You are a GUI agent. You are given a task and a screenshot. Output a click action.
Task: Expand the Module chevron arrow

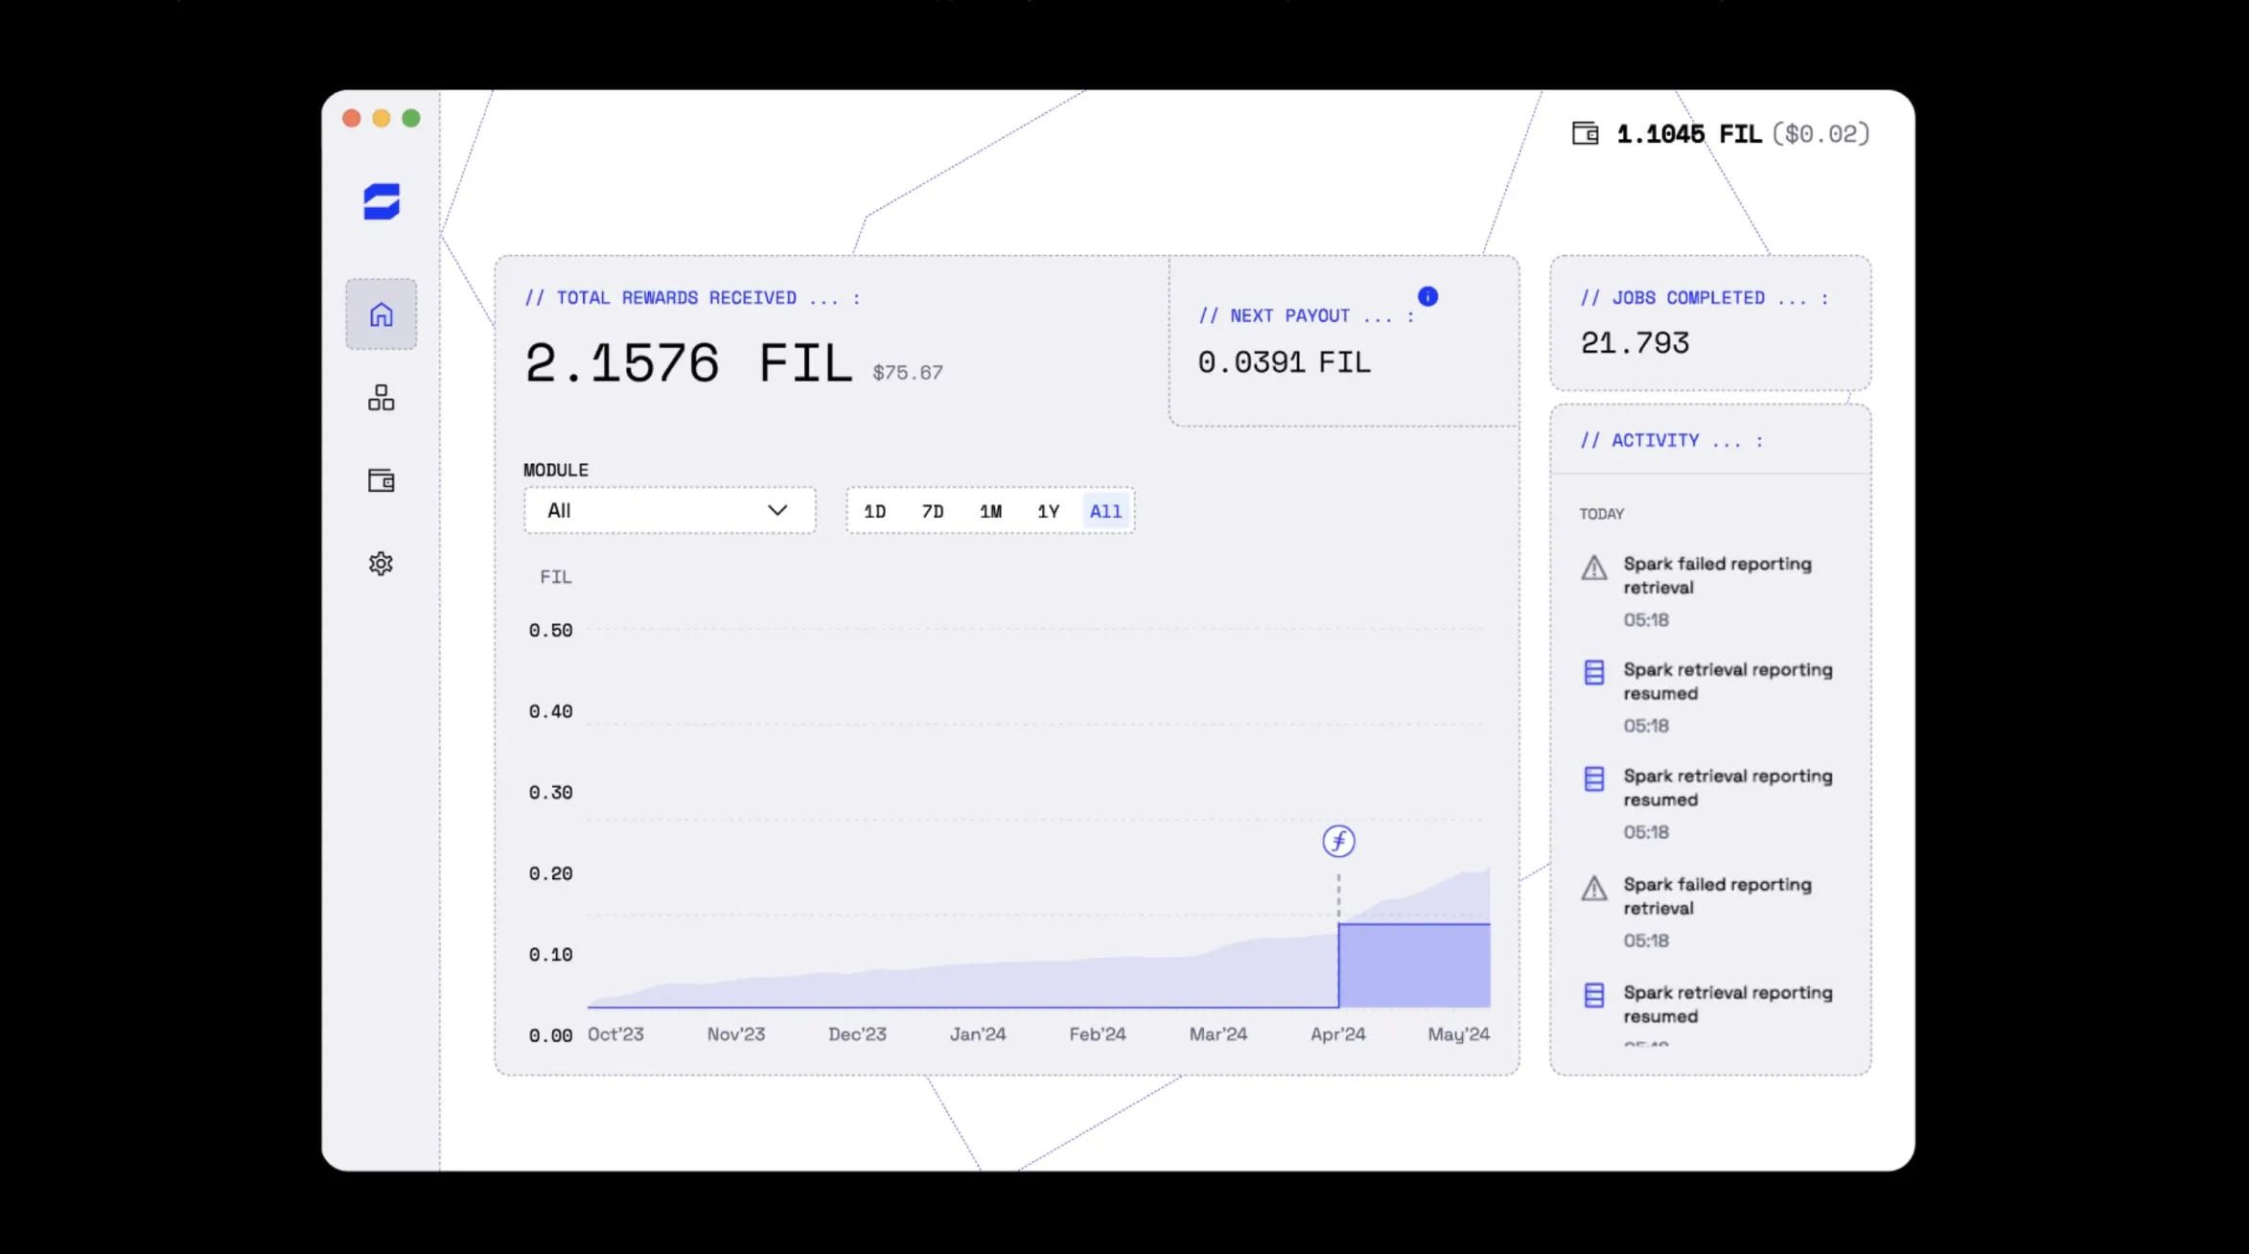(777, 510)
